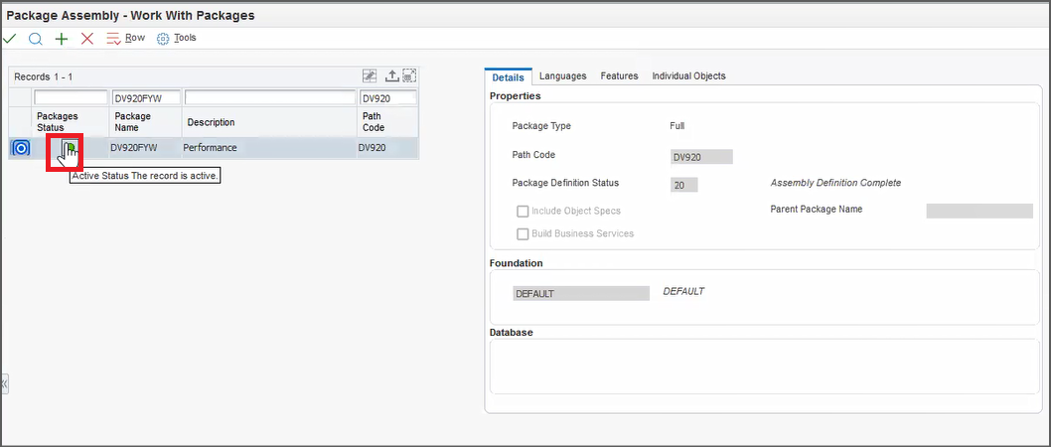Click the green checkmark Select icon
Viewport: 1051px width, 447px height.
coord(9,39)
